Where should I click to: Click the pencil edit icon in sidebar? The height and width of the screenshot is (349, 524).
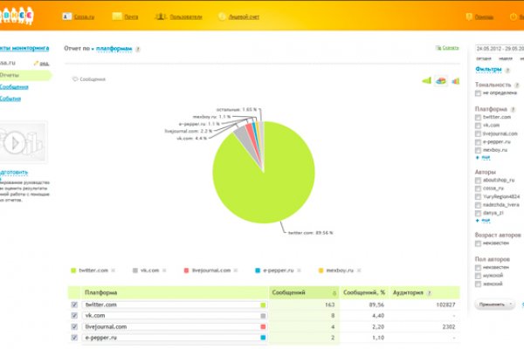click(x=44, y=64)
